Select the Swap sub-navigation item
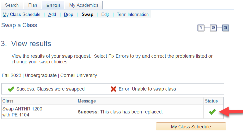This screenshot has height=133, width=243. coord(87,15)
